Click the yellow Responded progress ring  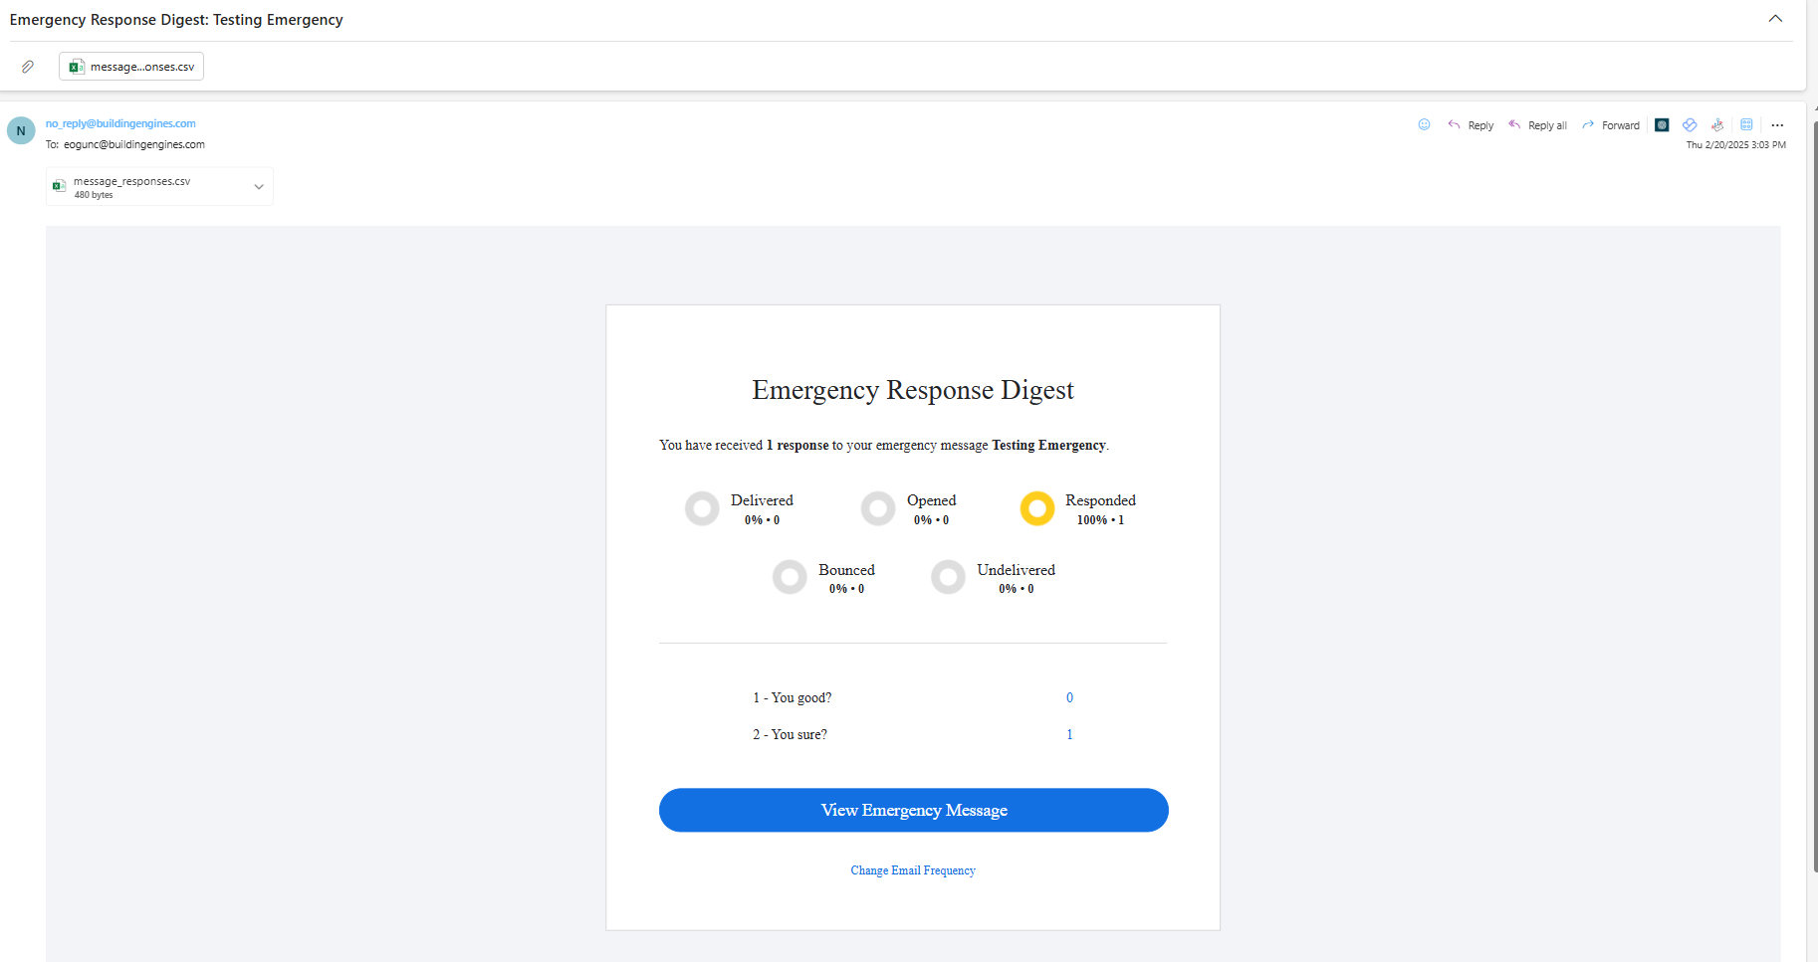tap(1036, 508)
